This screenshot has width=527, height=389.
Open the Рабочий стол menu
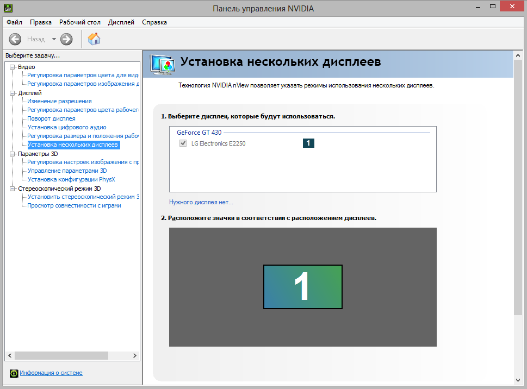click(79, 22)
